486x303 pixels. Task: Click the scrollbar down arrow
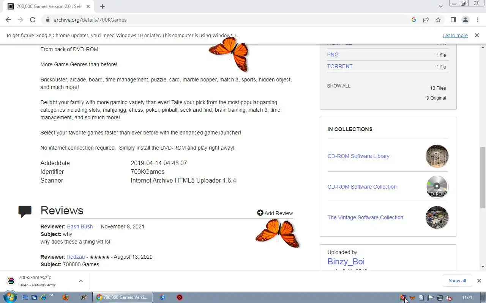click(483, 267)
